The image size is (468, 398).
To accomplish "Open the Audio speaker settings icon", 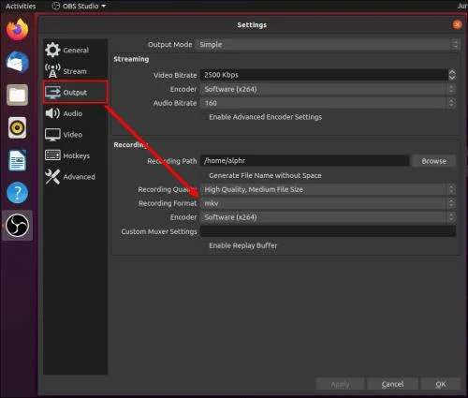I will click(x=52, y=113).
